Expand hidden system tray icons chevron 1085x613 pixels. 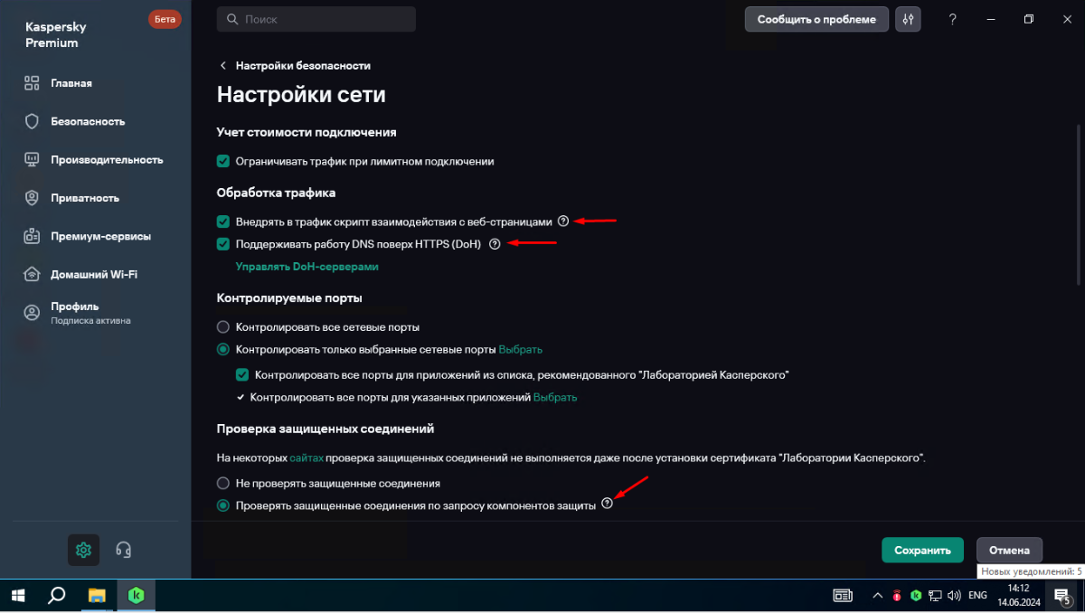pos(877,596)
